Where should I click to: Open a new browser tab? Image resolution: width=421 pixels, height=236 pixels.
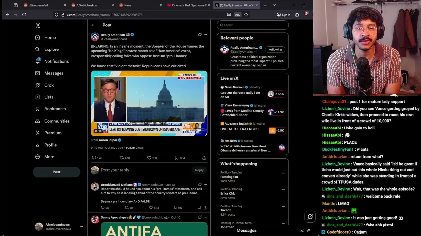(x=265, y=5)
